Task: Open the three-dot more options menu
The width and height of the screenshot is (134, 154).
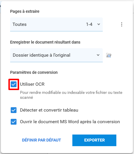Action: point(122,24)
